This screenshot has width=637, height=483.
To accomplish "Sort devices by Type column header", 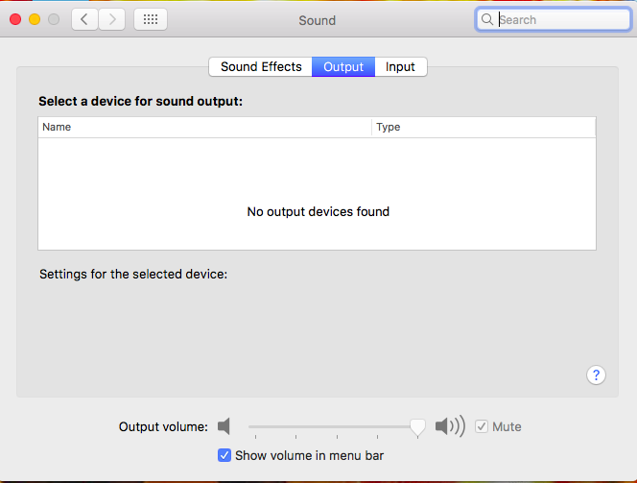I will pos(484,127).
